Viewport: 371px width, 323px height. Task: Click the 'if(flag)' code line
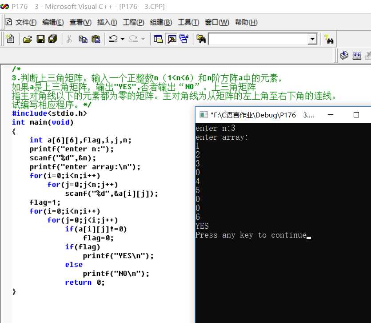[x=83, y=247]
